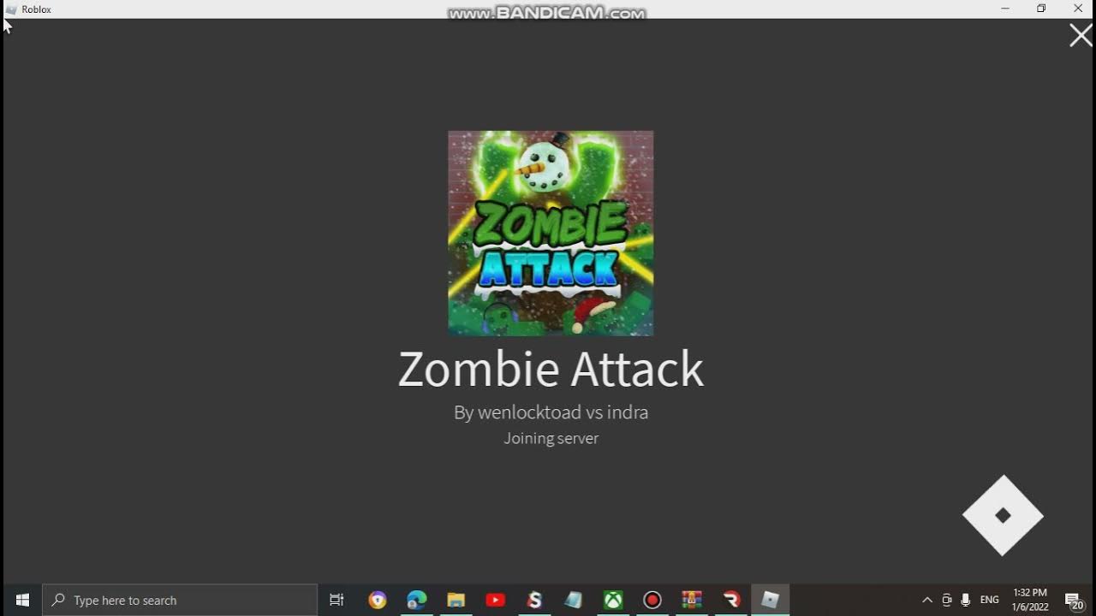The image size is (1096, 616).
Task: Show hidden system tray icons
Action: [x=927, y=600]
